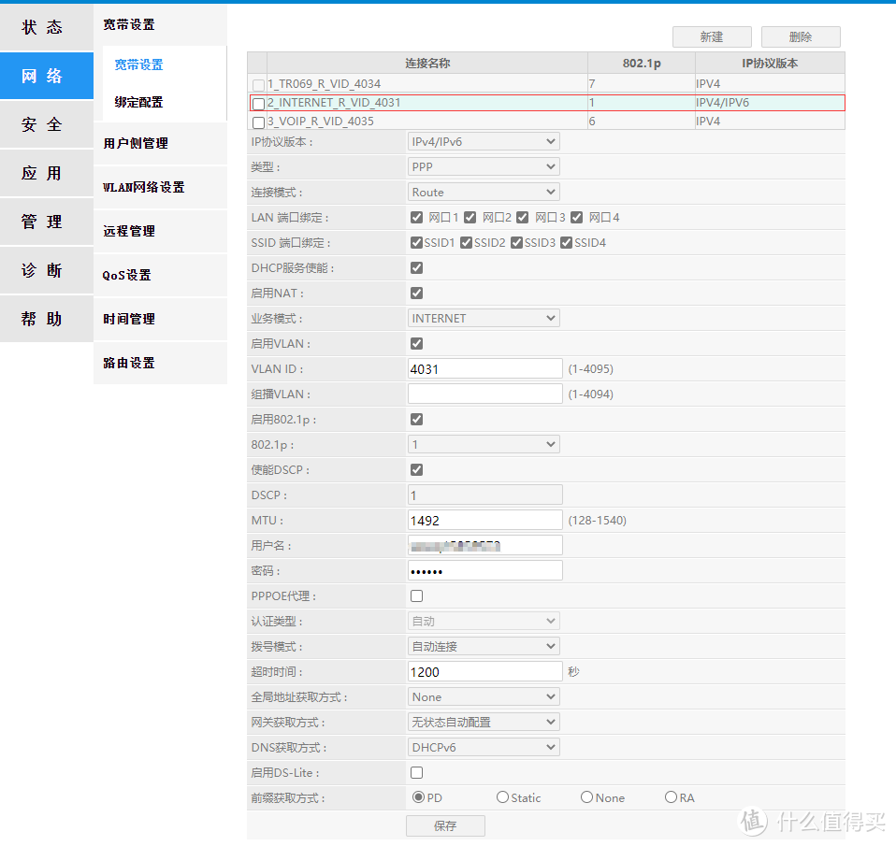Click the VLAN ID input field
This screenshot has height=846, width=896.
pyautogui.click(x=484, y=369)
